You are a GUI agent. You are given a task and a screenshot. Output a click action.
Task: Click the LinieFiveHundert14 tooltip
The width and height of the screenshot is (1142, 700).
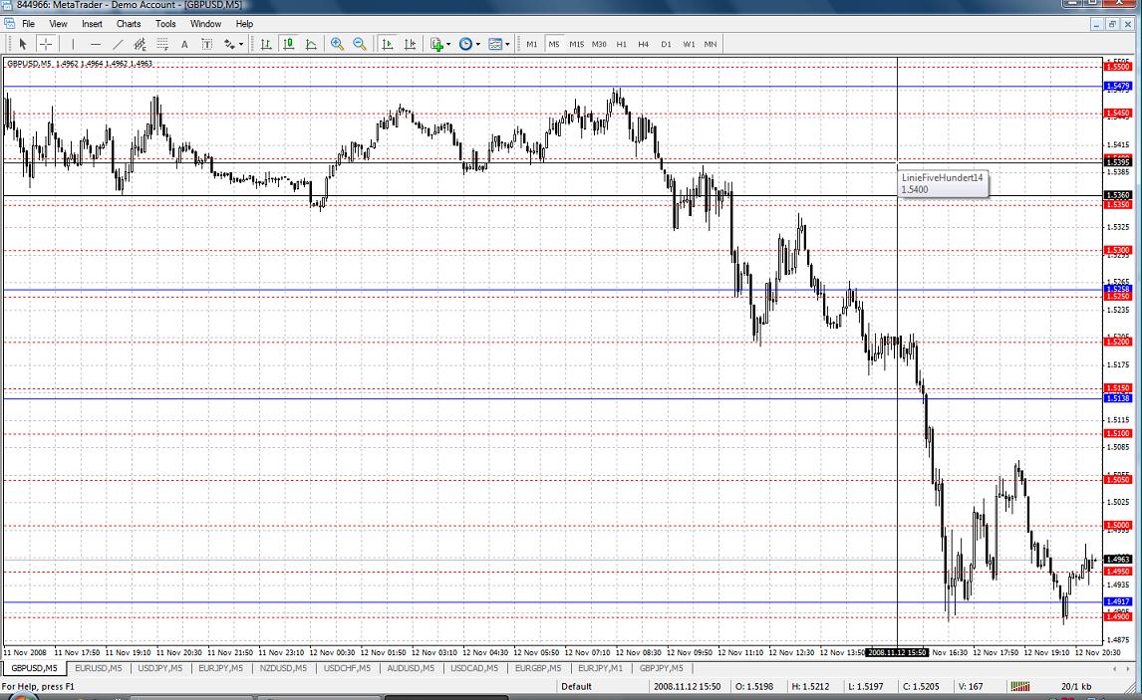[943, 183]
